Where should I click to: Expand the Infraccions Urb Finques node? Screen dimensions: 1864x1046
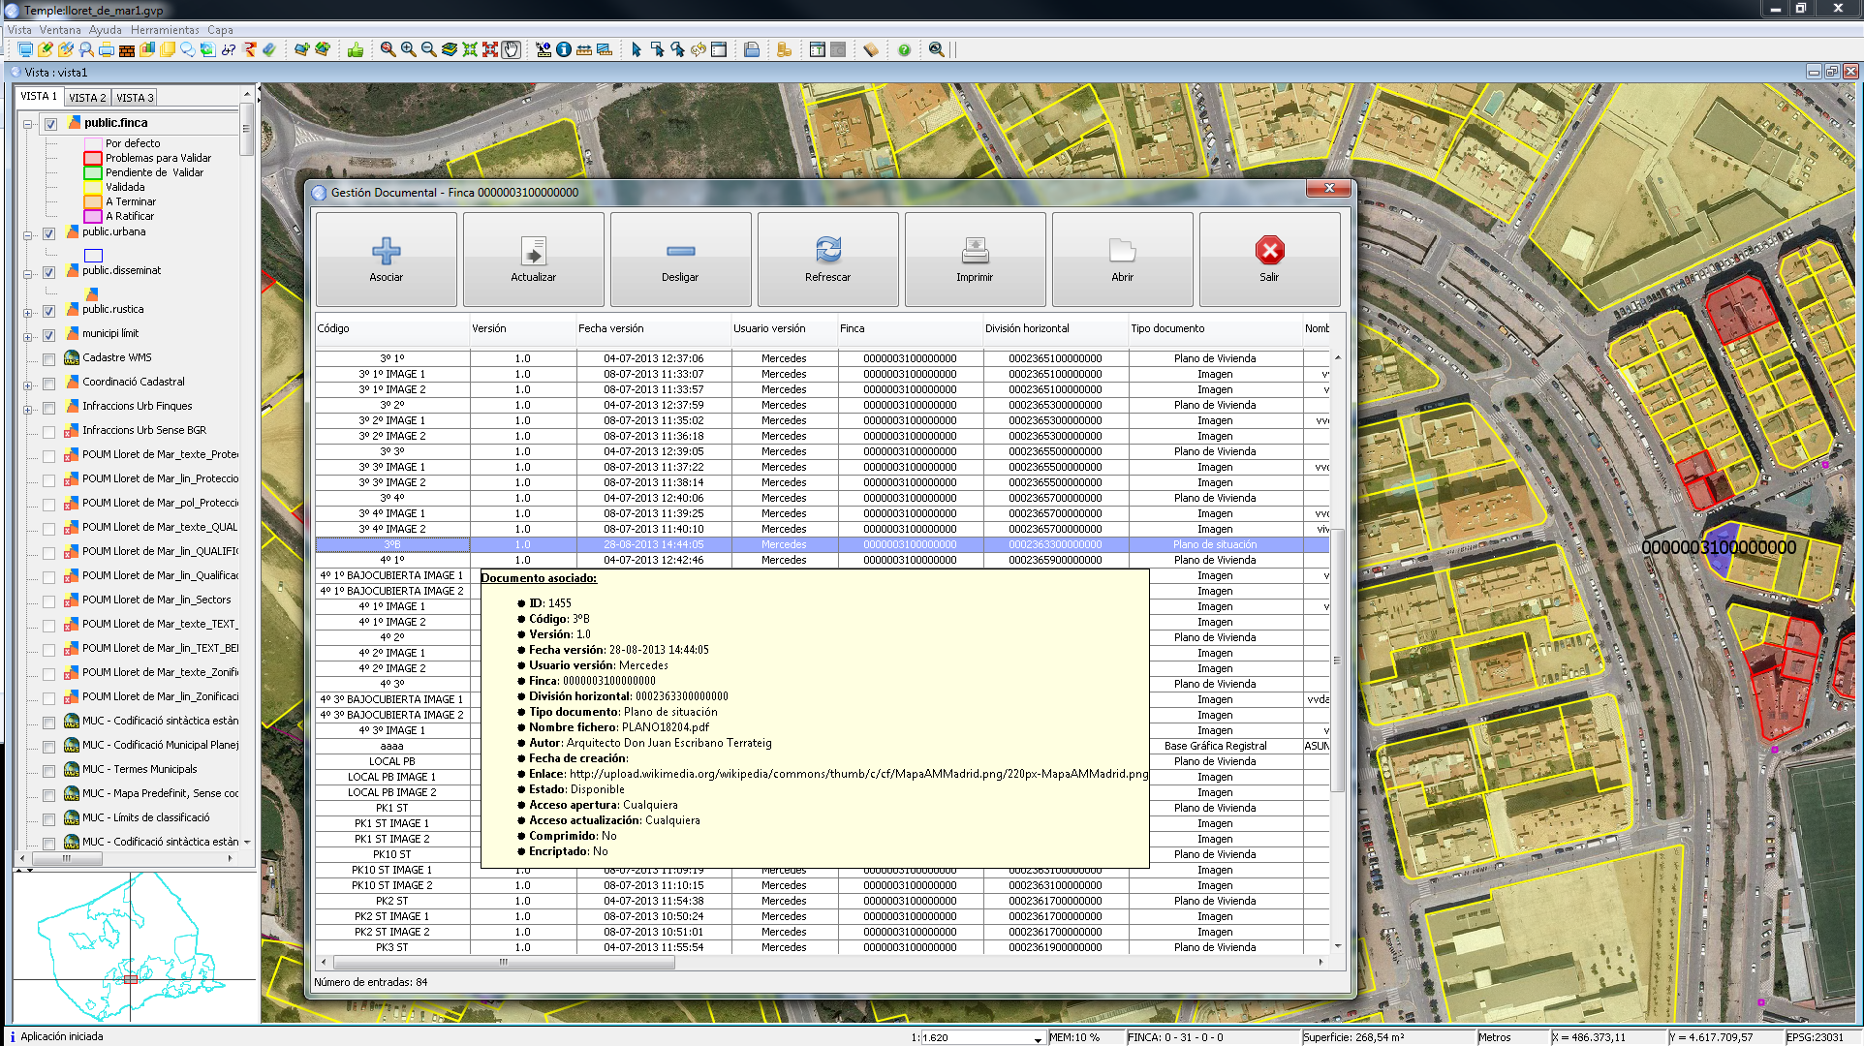[x=28, y=409]
